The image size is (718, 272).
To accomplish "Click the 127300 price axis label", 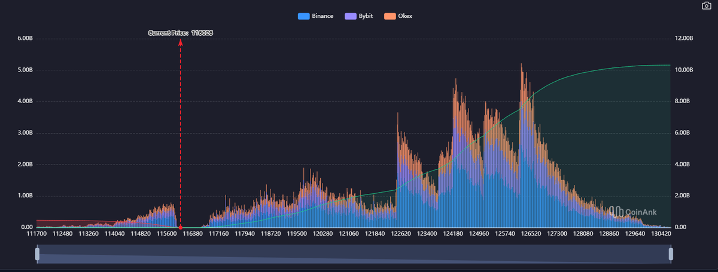I will coord(558,234).
